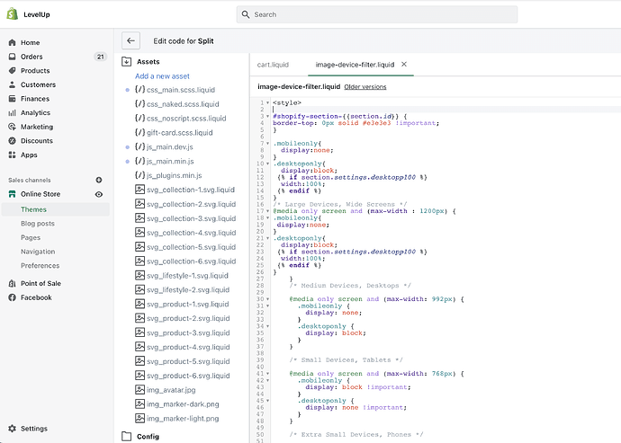The width and height of the screenshot is (621, 443).
Task: Click the add sales channel plus icon
Action: [99, 180]
